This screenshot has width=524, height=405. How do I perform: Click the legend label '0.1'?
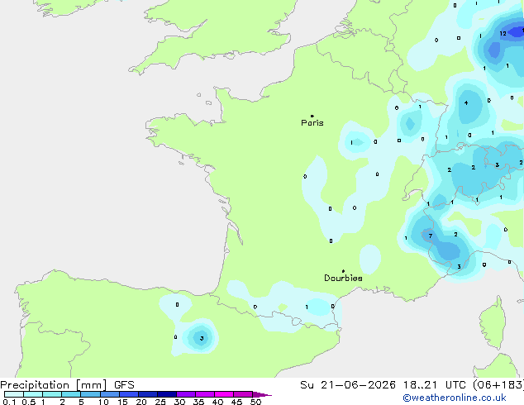tap(9, 402)
